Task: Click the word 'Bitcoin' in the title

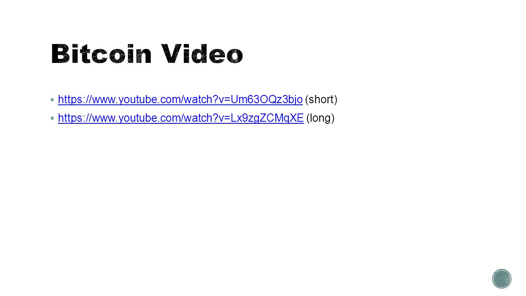Action: click(102, 54)
